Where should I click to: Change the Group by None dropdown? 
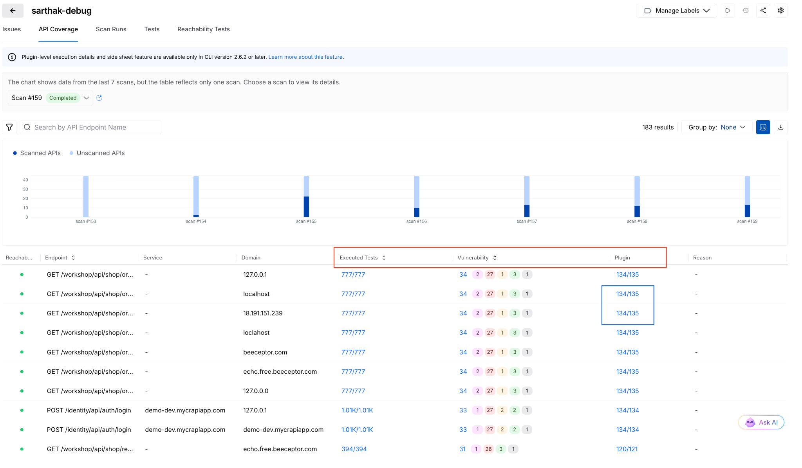click(717, 127)
